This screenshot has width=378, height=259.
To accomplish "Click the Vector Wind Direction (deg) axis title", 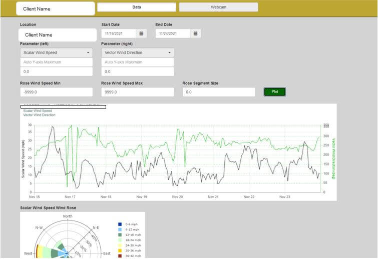I will (x=333, y=158).
